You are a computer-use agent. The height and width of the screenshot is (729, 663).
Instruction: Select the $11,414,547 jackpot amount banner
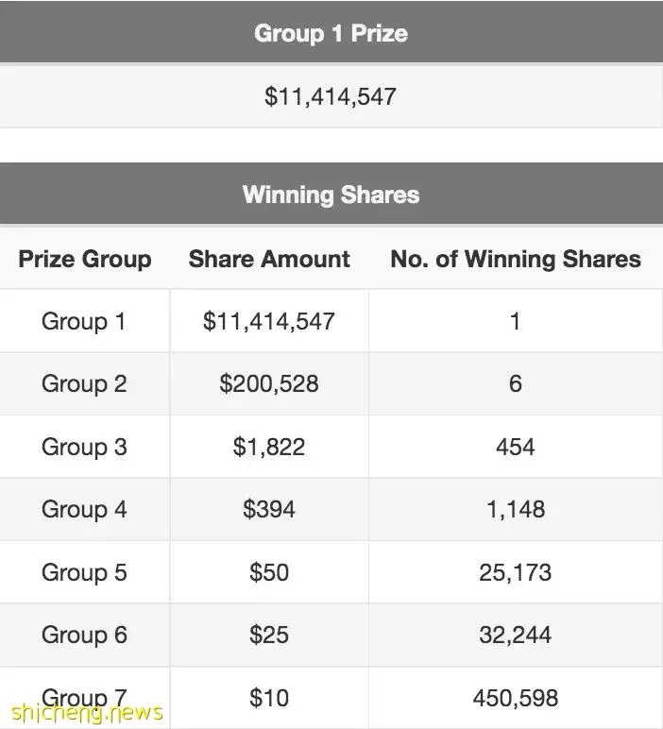[x=331, y=96]
